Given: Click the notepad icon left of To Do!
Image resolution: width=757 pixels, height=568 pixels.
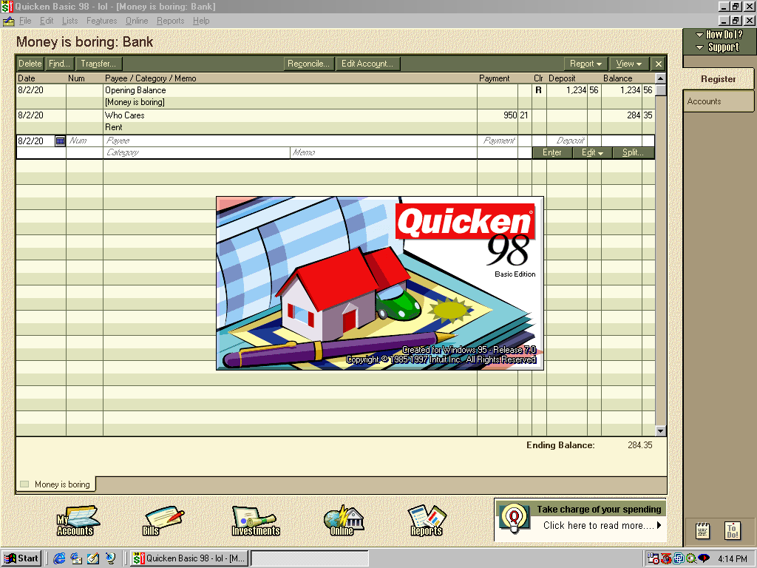Looking at the screenshot, I should point(702,530).
